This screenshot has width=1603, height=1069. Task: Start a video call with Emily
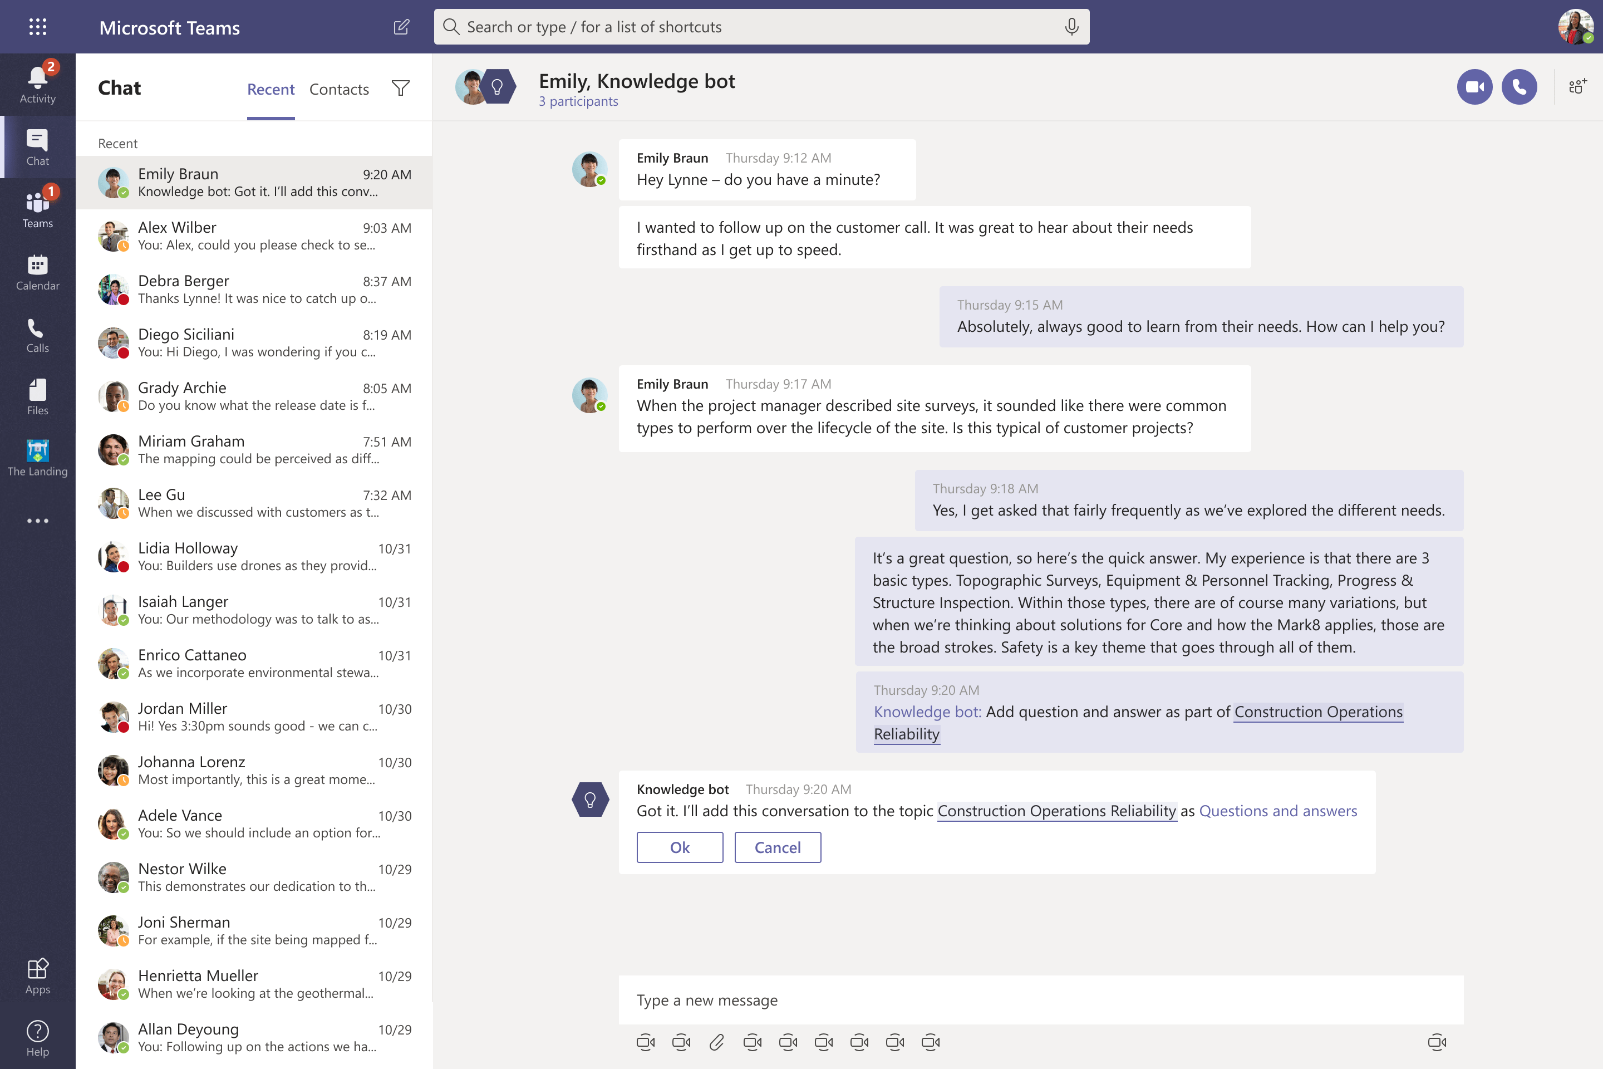(x=1474, y=87)
